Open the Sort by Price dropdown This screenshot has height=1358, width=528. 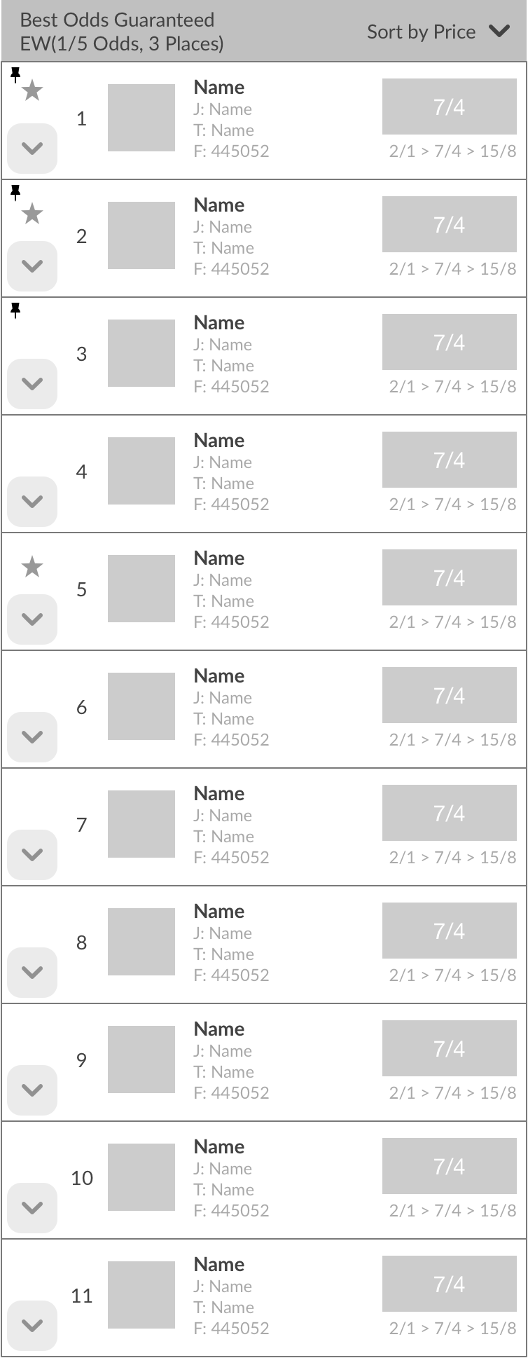click(438, 32)
